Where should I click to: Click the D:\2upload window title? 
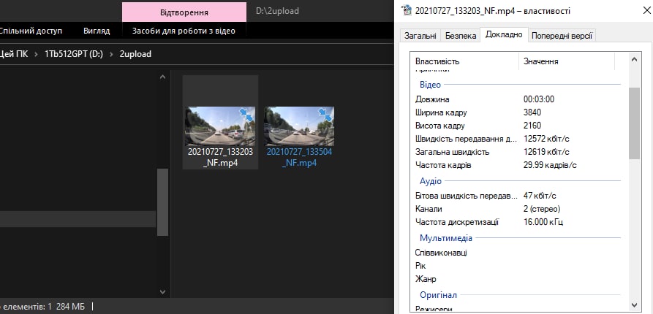pos(277,11)
